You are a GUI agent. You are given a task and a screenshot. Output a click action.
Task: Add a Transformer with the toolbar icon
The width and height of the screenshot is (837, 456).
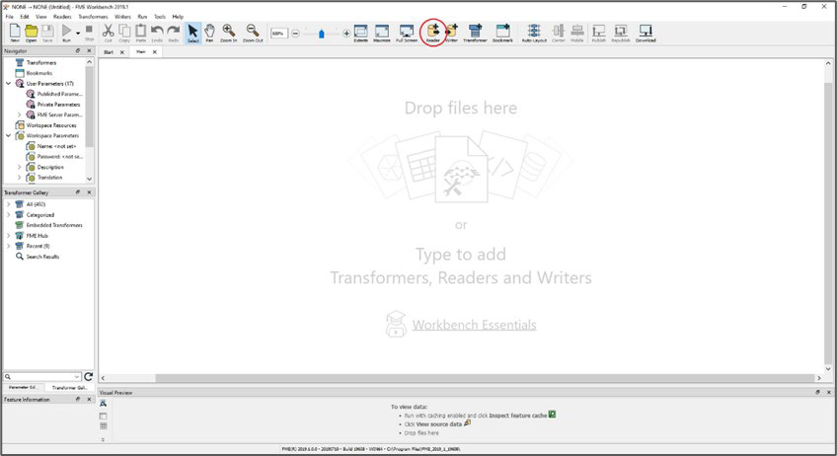(x=475, y=34)
